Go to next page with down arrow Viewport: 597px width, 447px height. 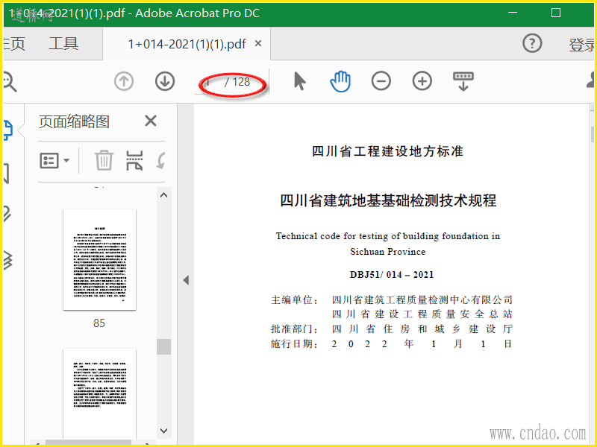(x=165, y=81)
